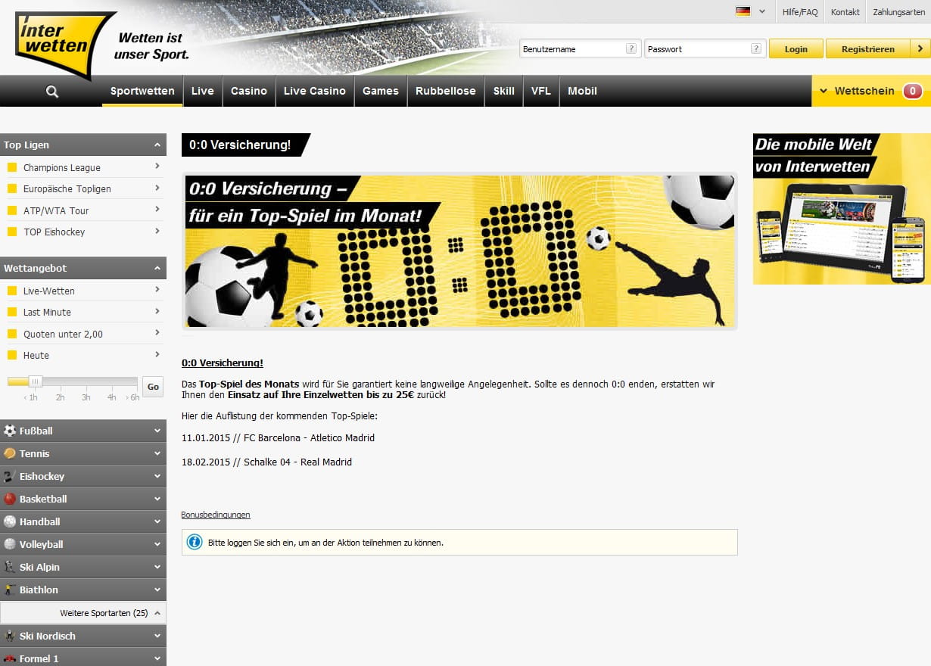This screenshot has width=931, height=666.
Task: Click the blue info icon in login notice
Action: tap(195, 542)
